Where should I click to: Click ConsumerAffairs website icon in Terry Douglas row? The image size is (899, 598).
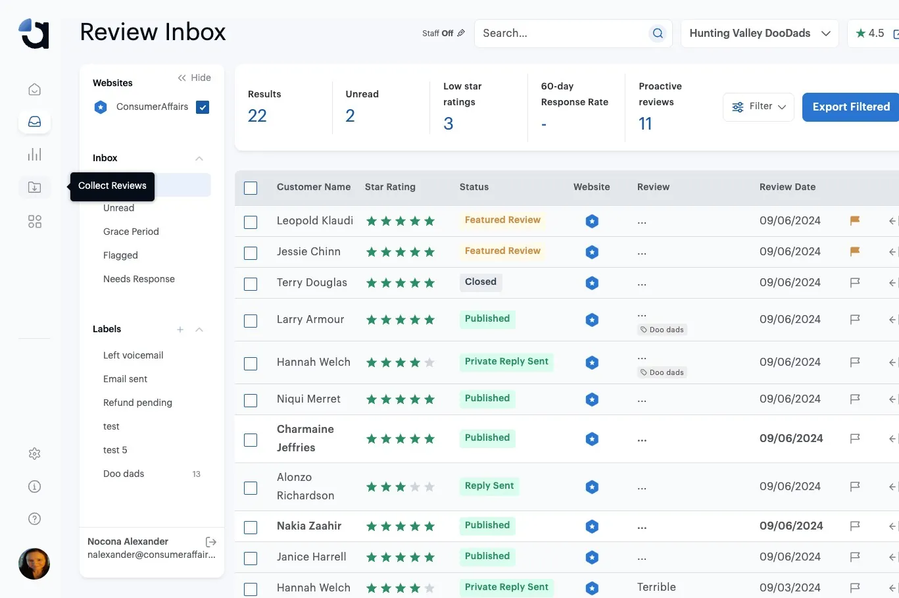(x=592, y=283)
